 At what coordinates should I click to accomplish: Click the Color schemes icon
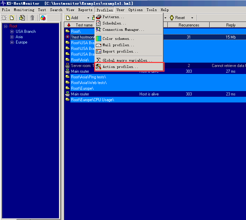pos(99,39)
